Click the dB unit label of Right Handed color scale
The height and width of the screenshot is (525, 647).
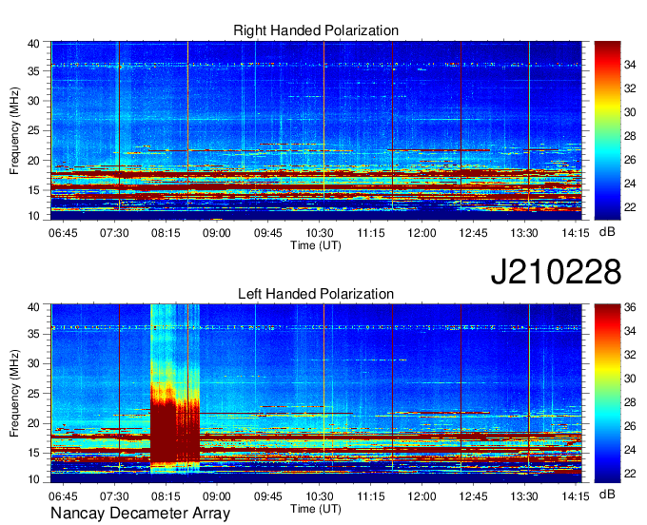(x=607, y=232)
